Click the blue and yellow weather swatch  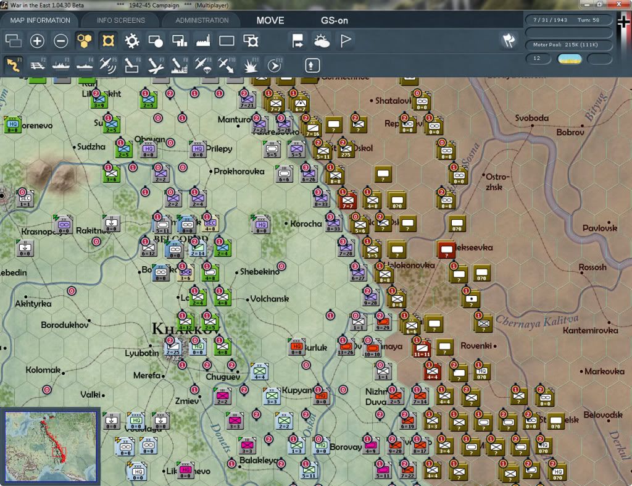(x=570, y=59)
